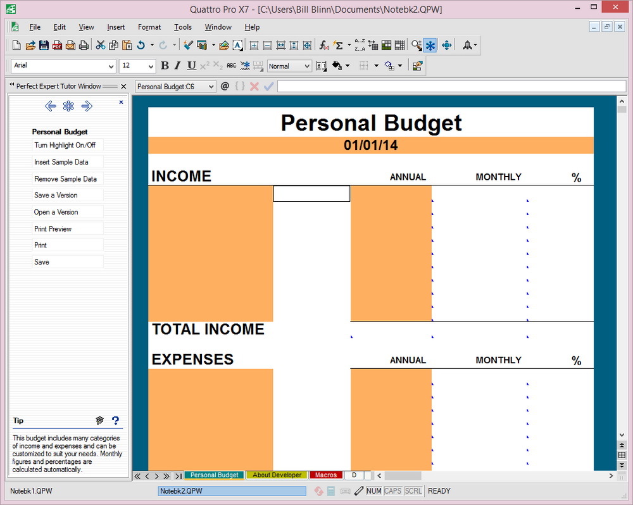Open the Arial font name dropdown
Screen dimensions: 633x505
(111, 66)
